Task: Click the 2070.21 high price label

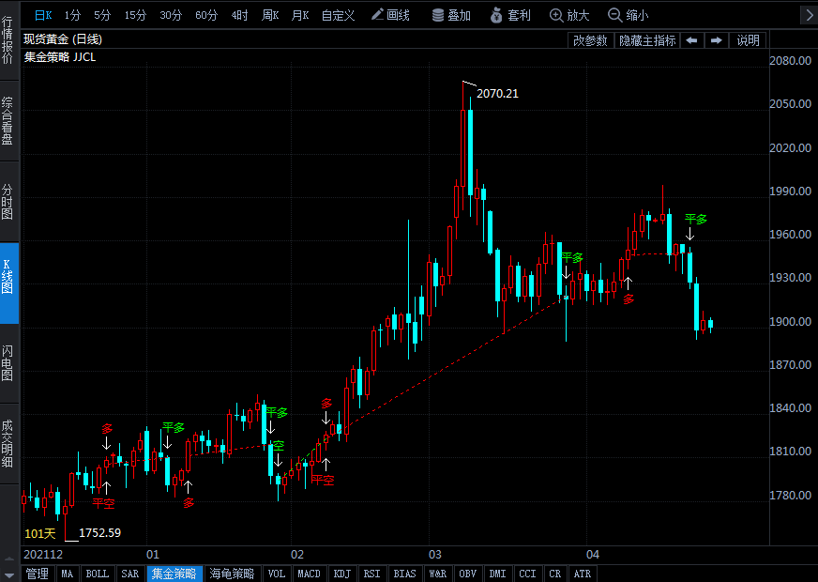Action: pos(497,94)
